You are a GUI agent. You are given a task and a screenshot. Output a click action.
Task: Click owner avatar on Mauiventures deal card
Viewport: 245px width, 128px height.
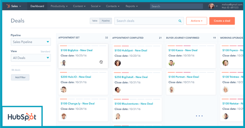coord(117,116)
